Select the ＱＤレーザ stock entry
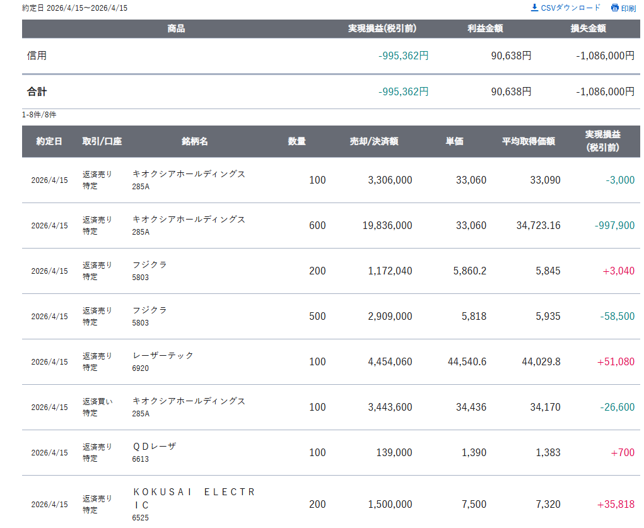The width and height of the screenshot is (644, 528). pos(154,447)
